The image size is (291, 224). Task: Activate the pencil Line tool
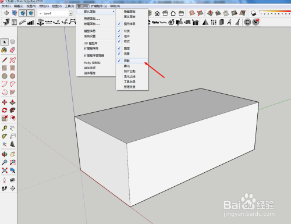click(5, 60)
